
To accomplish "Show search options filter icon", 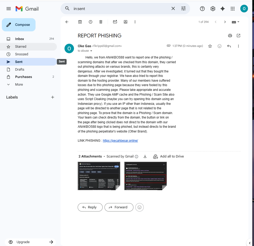I will tap(183, 8).
